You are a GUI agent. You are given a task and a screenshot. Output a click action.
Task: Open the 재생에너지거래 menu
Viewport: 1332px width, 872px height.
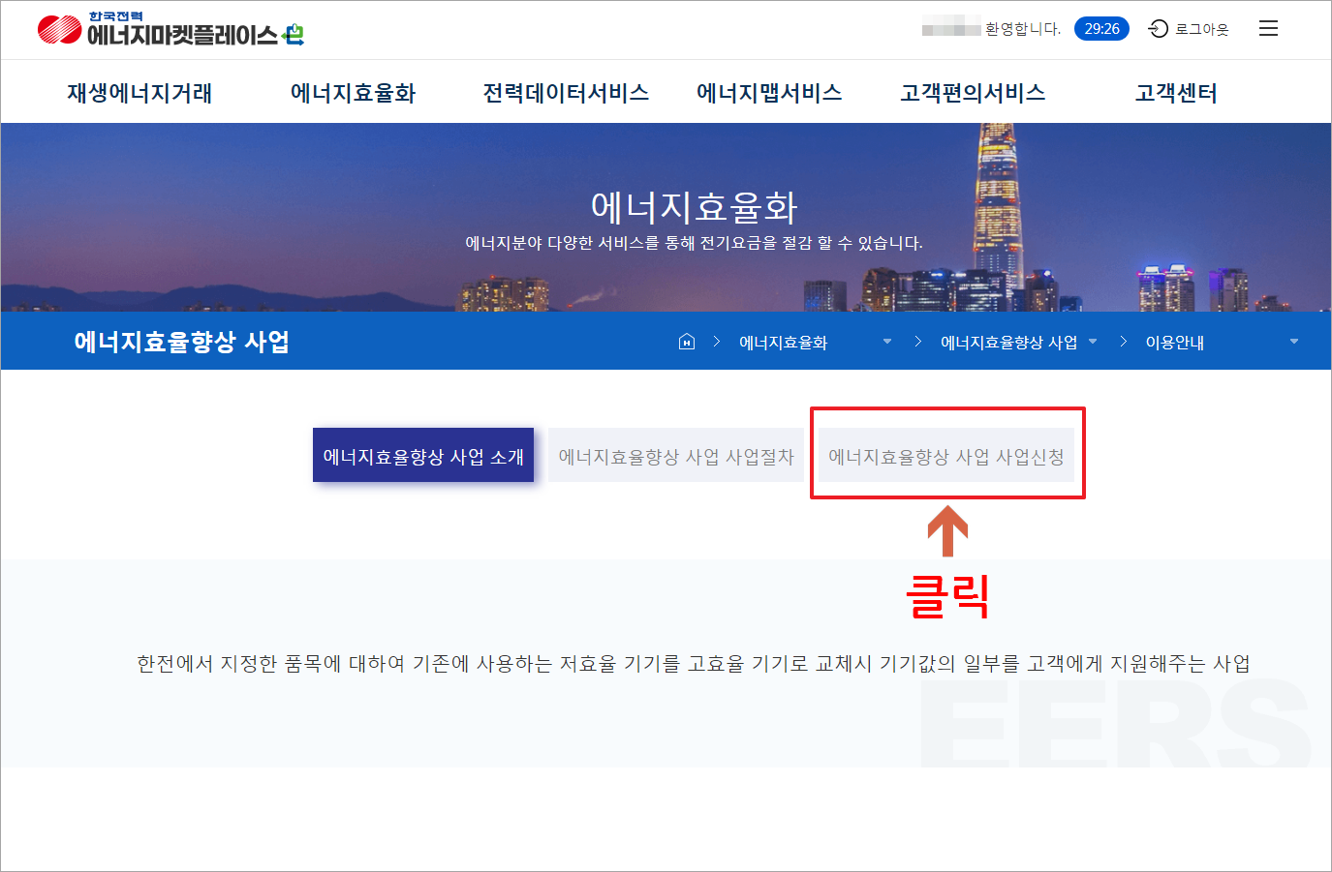tap(138, 92)
